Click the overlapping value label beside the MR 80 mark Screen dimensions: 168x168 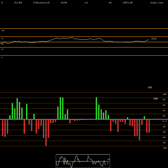click(156, 98)
